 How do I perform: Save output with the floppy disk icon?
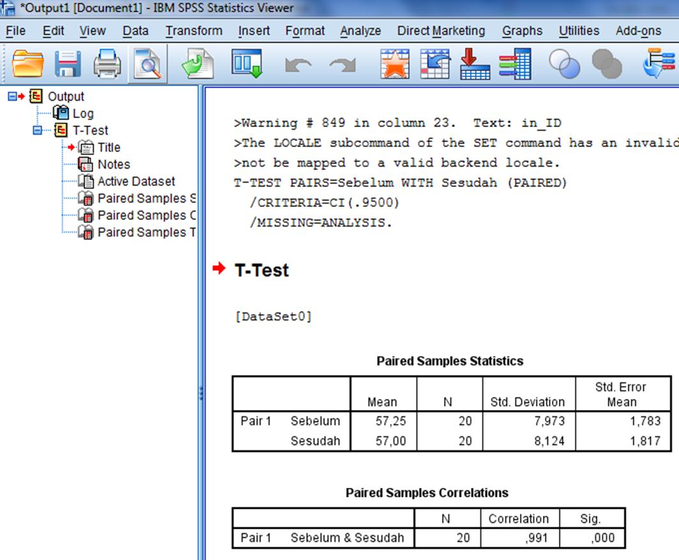[68, 64]
